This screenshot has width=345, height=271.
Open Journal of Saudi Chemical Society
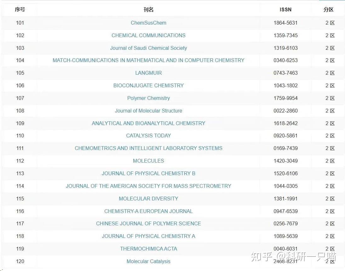coord(148,48)
